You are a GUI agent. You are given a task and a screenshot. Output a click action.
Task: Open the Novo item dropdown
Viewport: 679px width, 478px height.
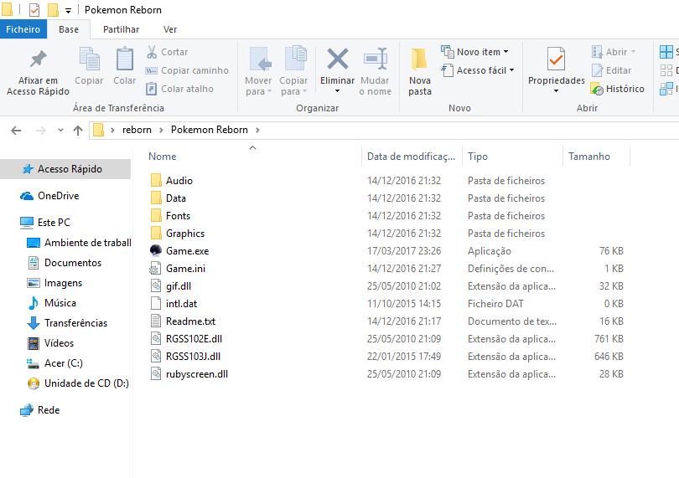pos(482,52)
